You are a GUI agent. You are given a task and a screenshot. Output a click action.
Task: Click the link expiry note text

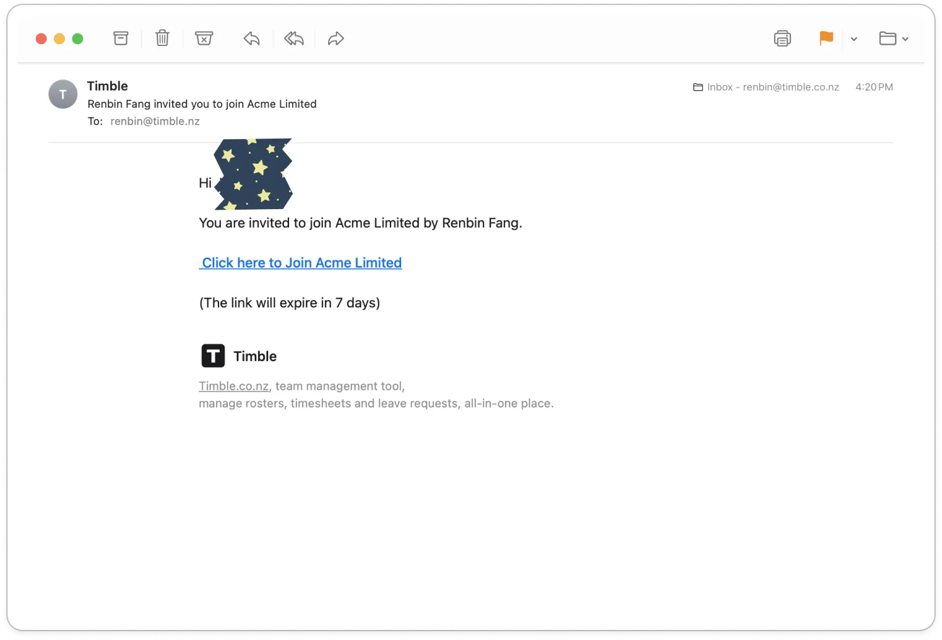(x=290, y=303)
